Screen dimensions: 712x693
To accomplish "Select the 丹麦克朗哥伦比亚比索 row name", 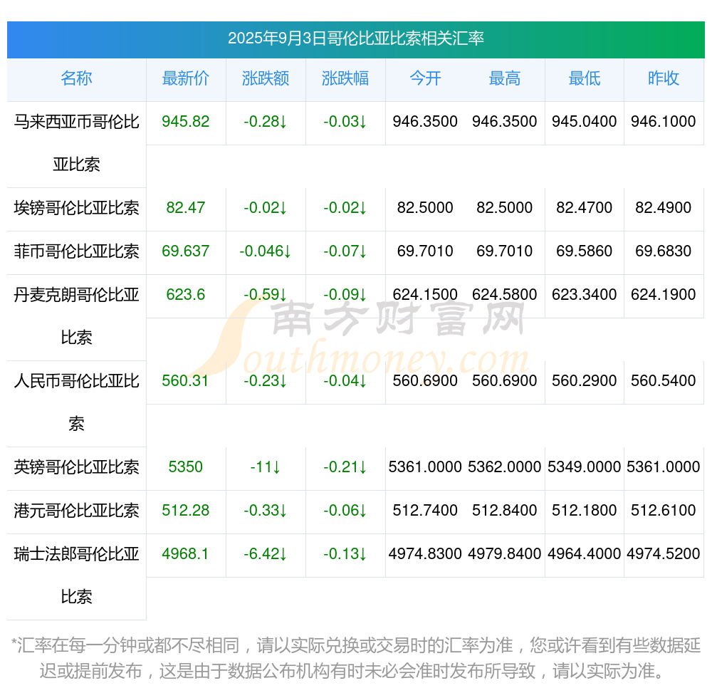I will (x=76, y=316).
